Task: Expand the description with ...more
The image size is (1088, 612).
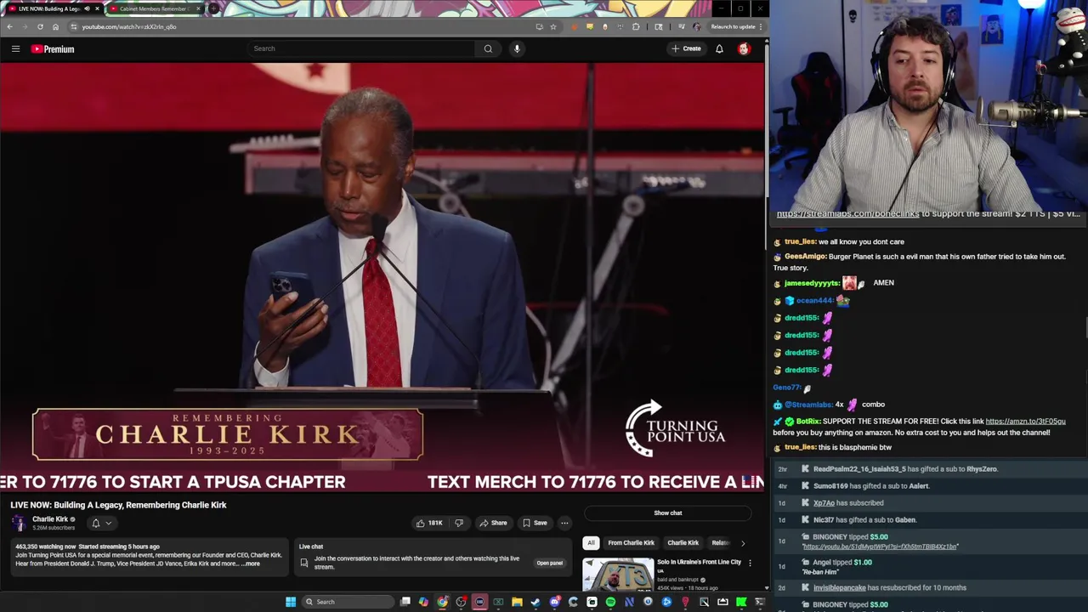Action: (252, 564)
